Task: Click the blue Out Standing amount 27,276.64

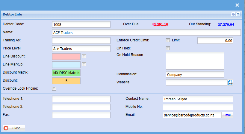Action: click(x=226, y=24)
